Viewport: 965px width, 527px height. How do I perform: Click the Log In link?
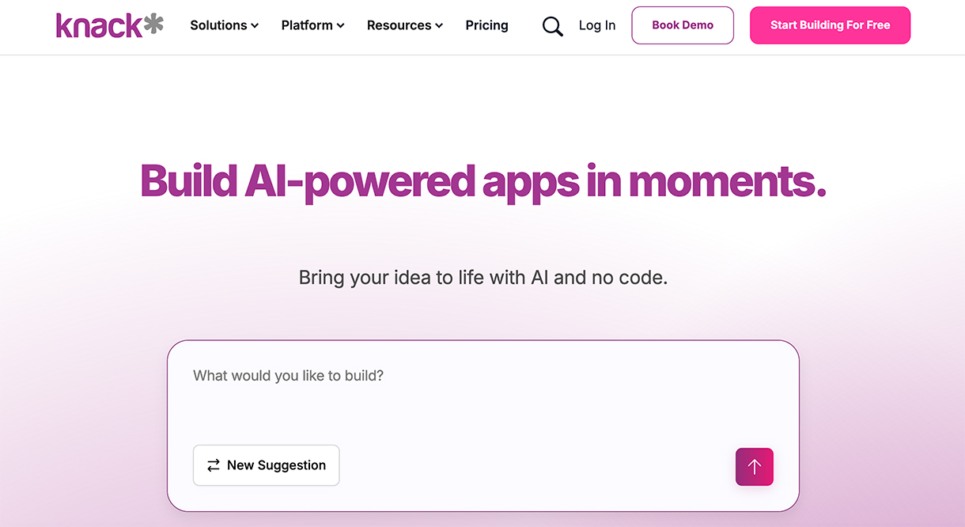[596, 25]
